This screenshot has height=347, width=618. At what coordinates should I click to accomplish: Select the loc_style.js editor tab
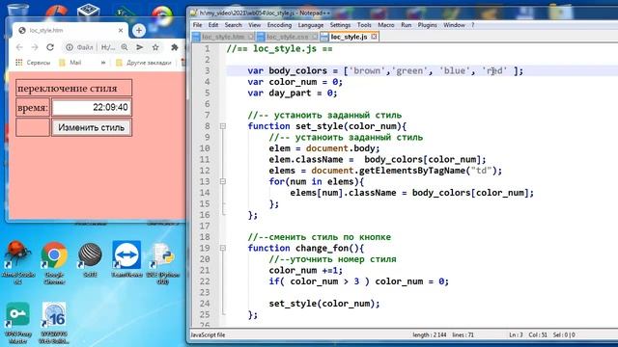(x=349, y=37)
